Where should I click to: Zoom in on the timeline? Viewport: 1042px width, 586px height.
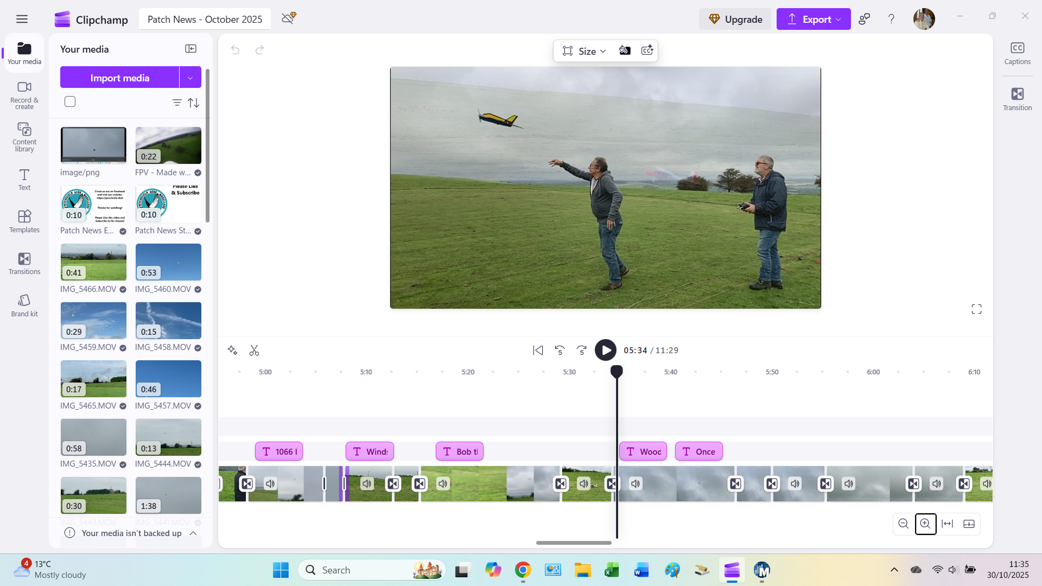point(925,524)
